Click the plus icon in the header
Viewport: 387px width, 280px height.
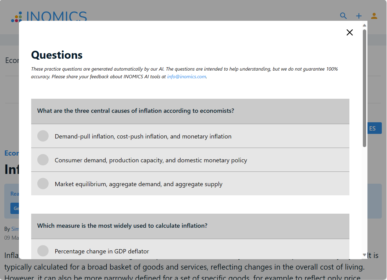pos(359,16)
